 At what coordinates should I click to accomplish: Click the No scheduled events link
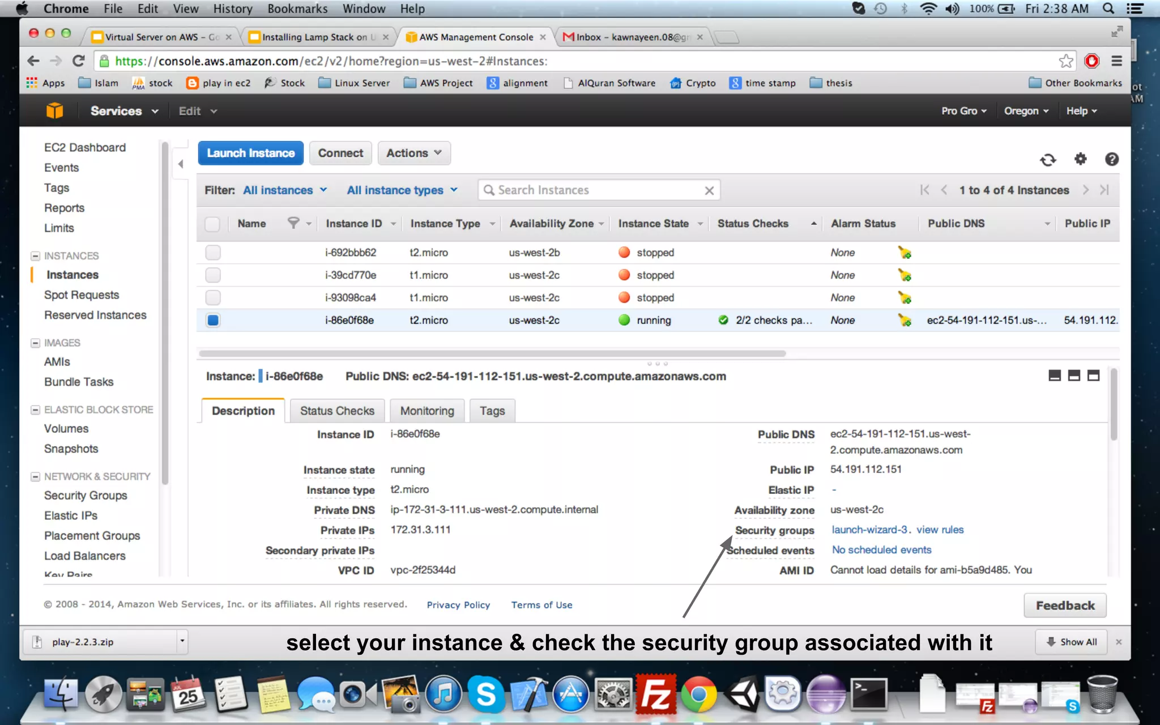(x=881, y=550)
